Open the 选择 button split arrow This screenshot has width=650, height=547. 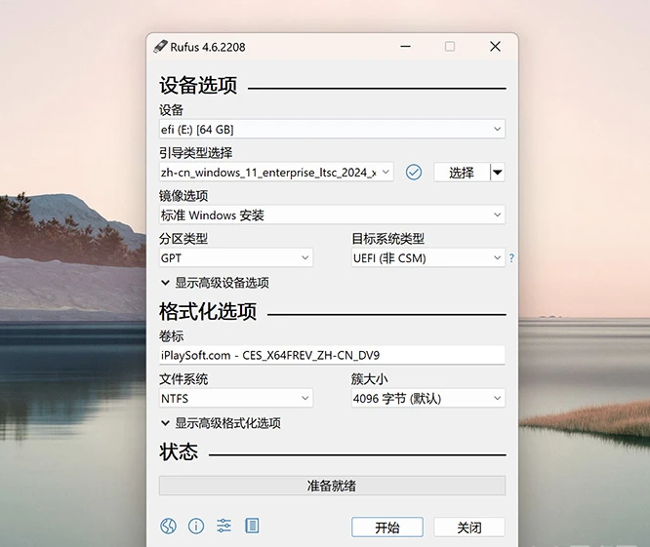coord(498,172)
